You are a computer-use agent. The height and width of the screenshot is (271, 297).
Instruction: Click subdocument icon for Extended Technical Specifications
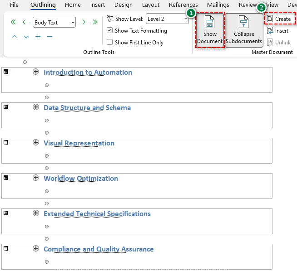tap(6, 213)
